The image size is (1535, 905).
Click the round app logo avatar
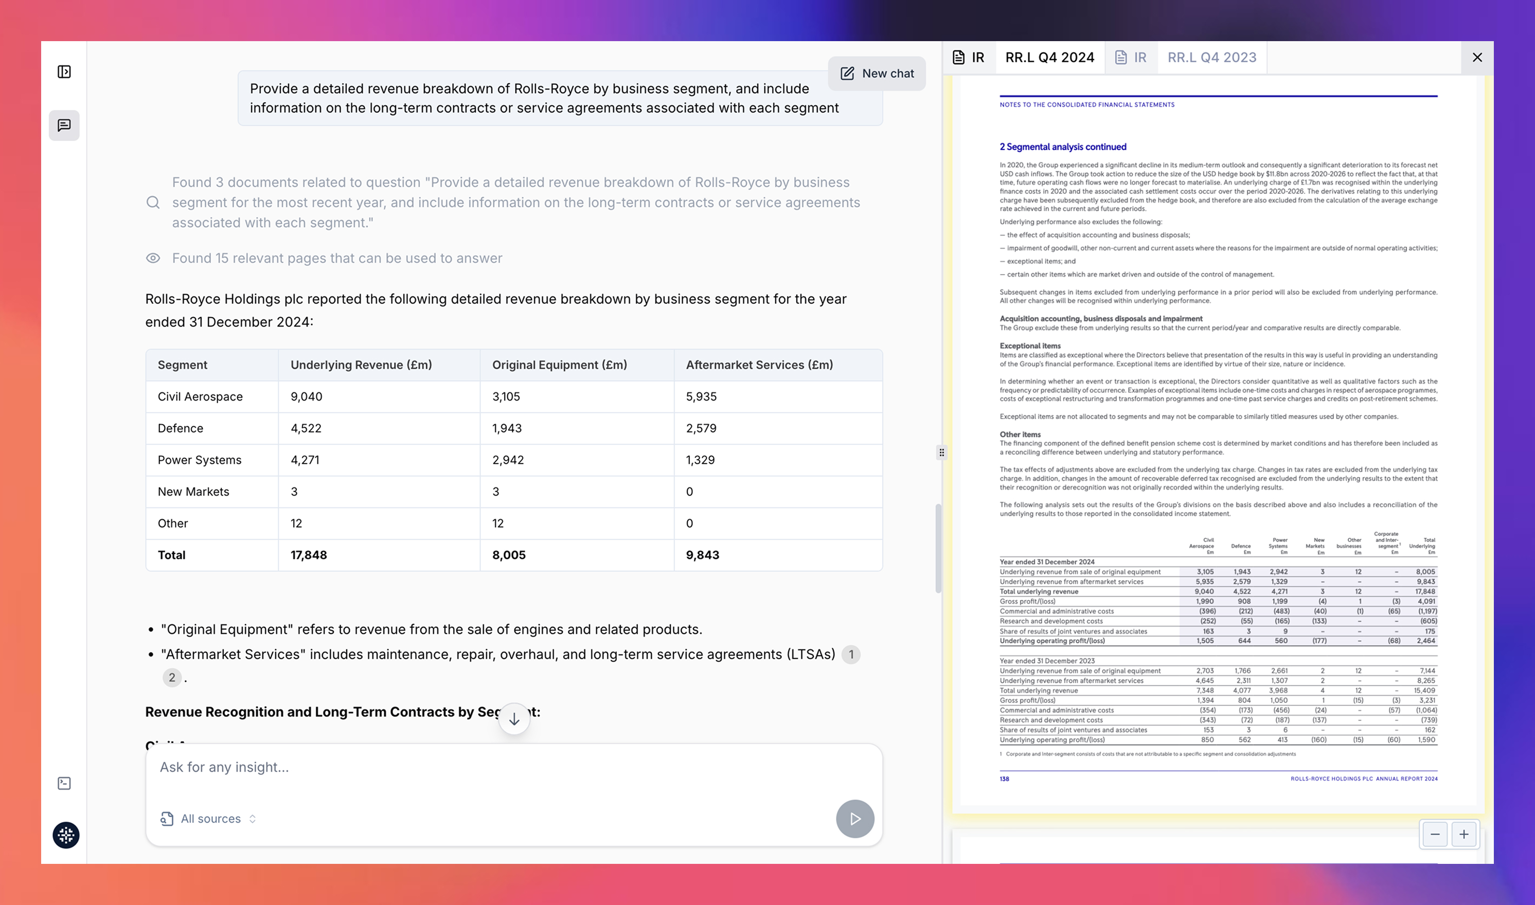tap(66, 835)
